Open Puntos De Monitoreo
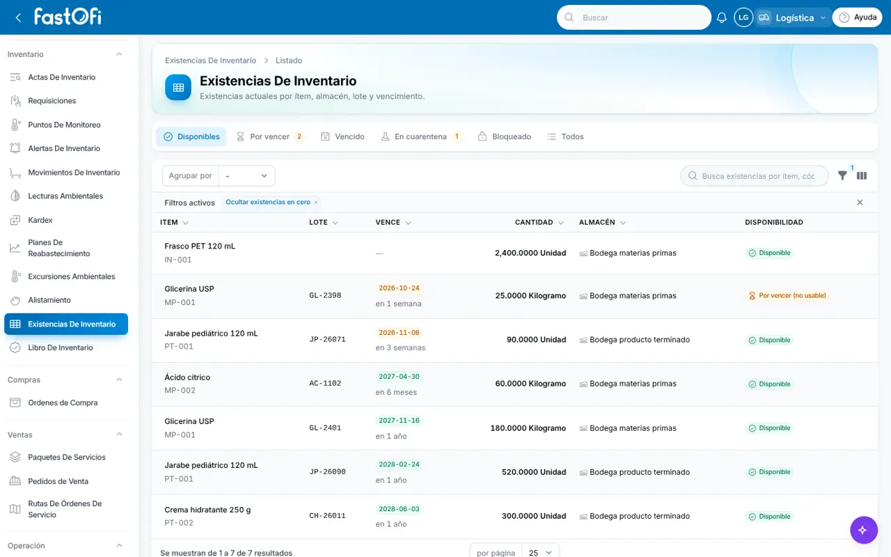The height and width of the screenshot is (557, 891). tap(66, 125)
